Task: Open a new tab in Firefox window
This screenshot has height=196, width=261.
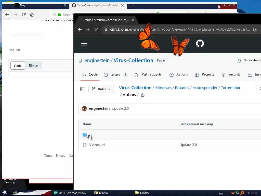Action: [131, 5]
